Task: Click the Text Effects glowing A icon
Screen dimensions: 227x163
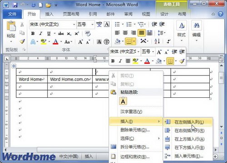Action: (33, 42)
